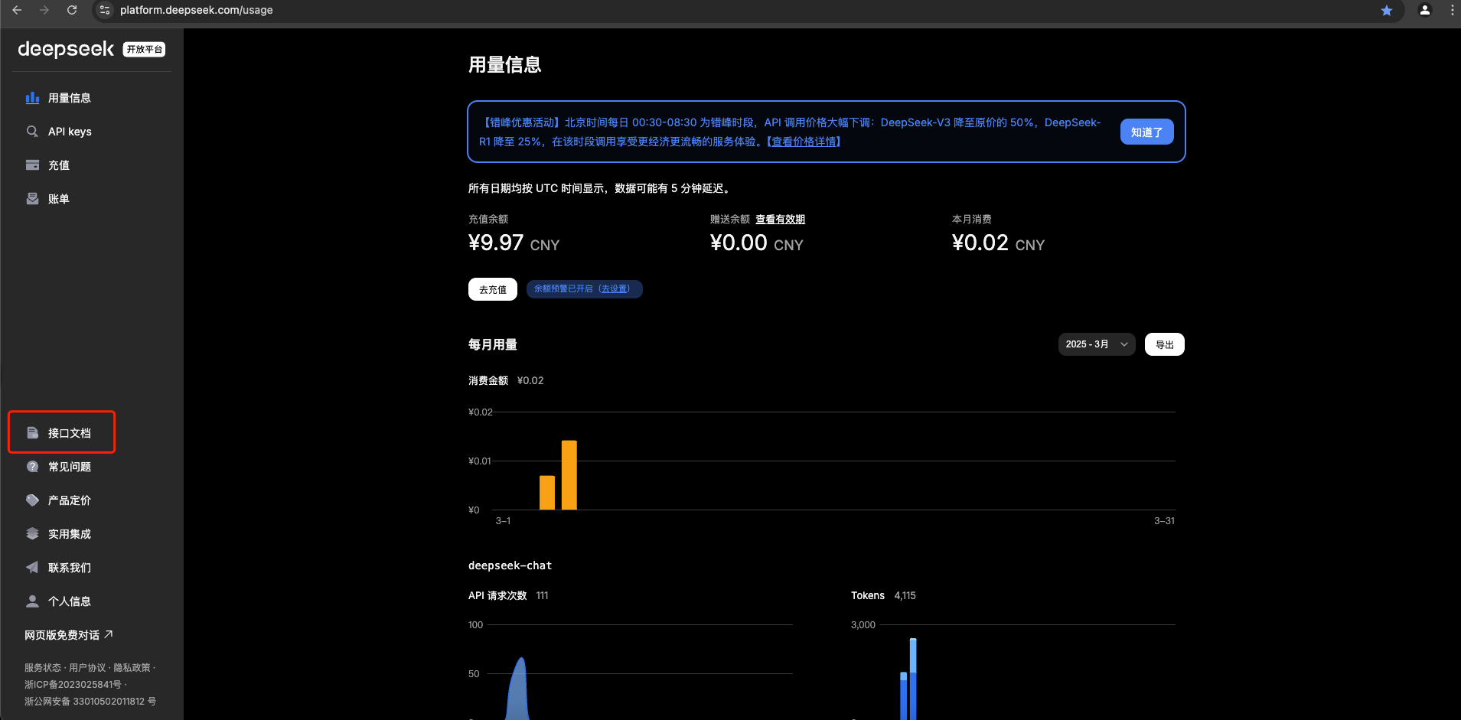Viewport: 1461px width, 720px height.
Task: Open the 产品定价 sidebar item
Action: (x=92, y=500)
